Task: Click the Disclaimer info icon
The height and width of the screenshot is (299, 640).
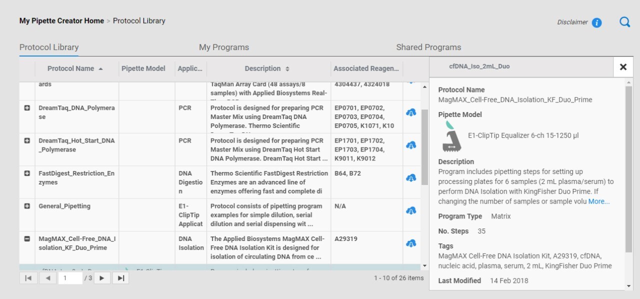Action: [596, 22]
